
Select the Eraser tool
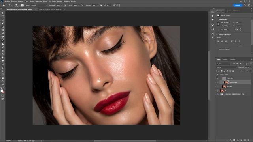click(x=3, y=50)
